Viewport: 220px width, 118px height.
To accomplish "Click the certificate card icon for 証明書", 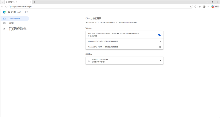I will coord(4,23).
